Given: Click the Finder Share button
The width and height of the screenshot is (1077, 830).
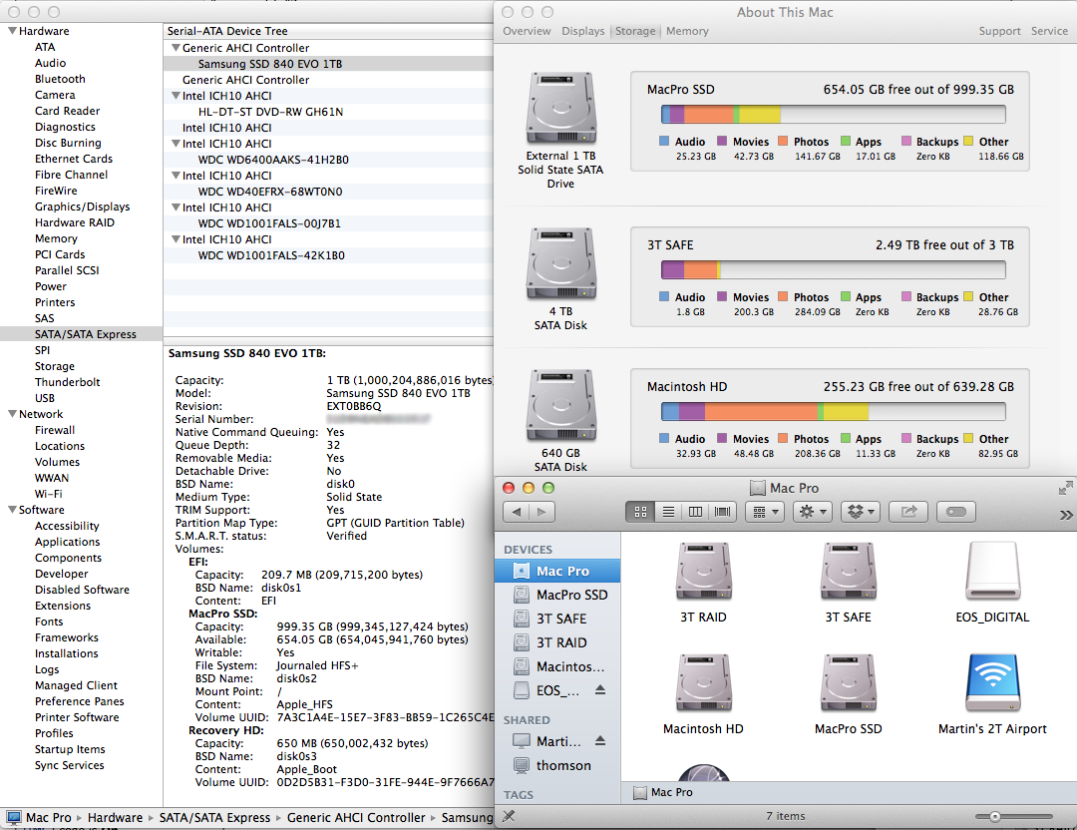Looking at the screenshot, I should [x=908, y=512].
